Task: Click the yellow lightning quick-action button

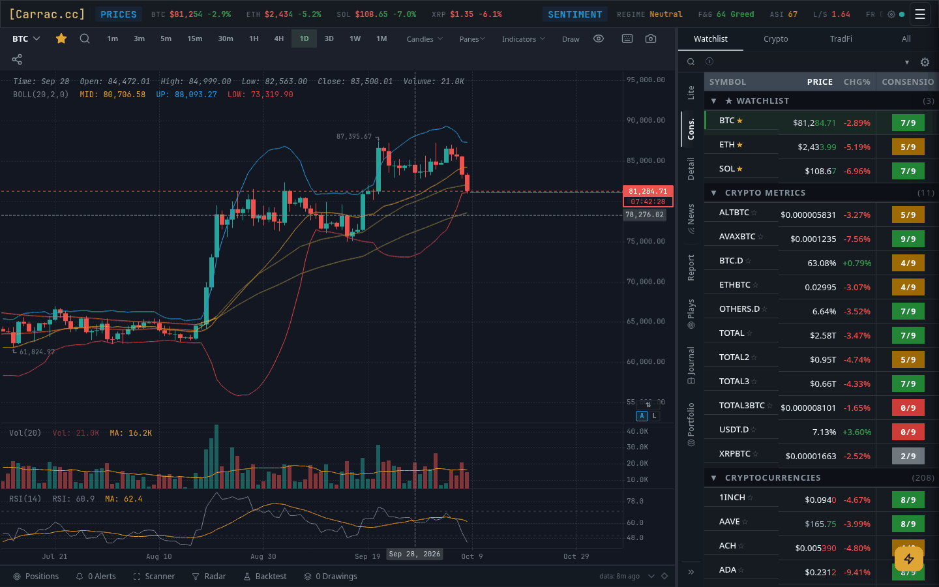Action: pyautogui.click(x=909, y=559)
